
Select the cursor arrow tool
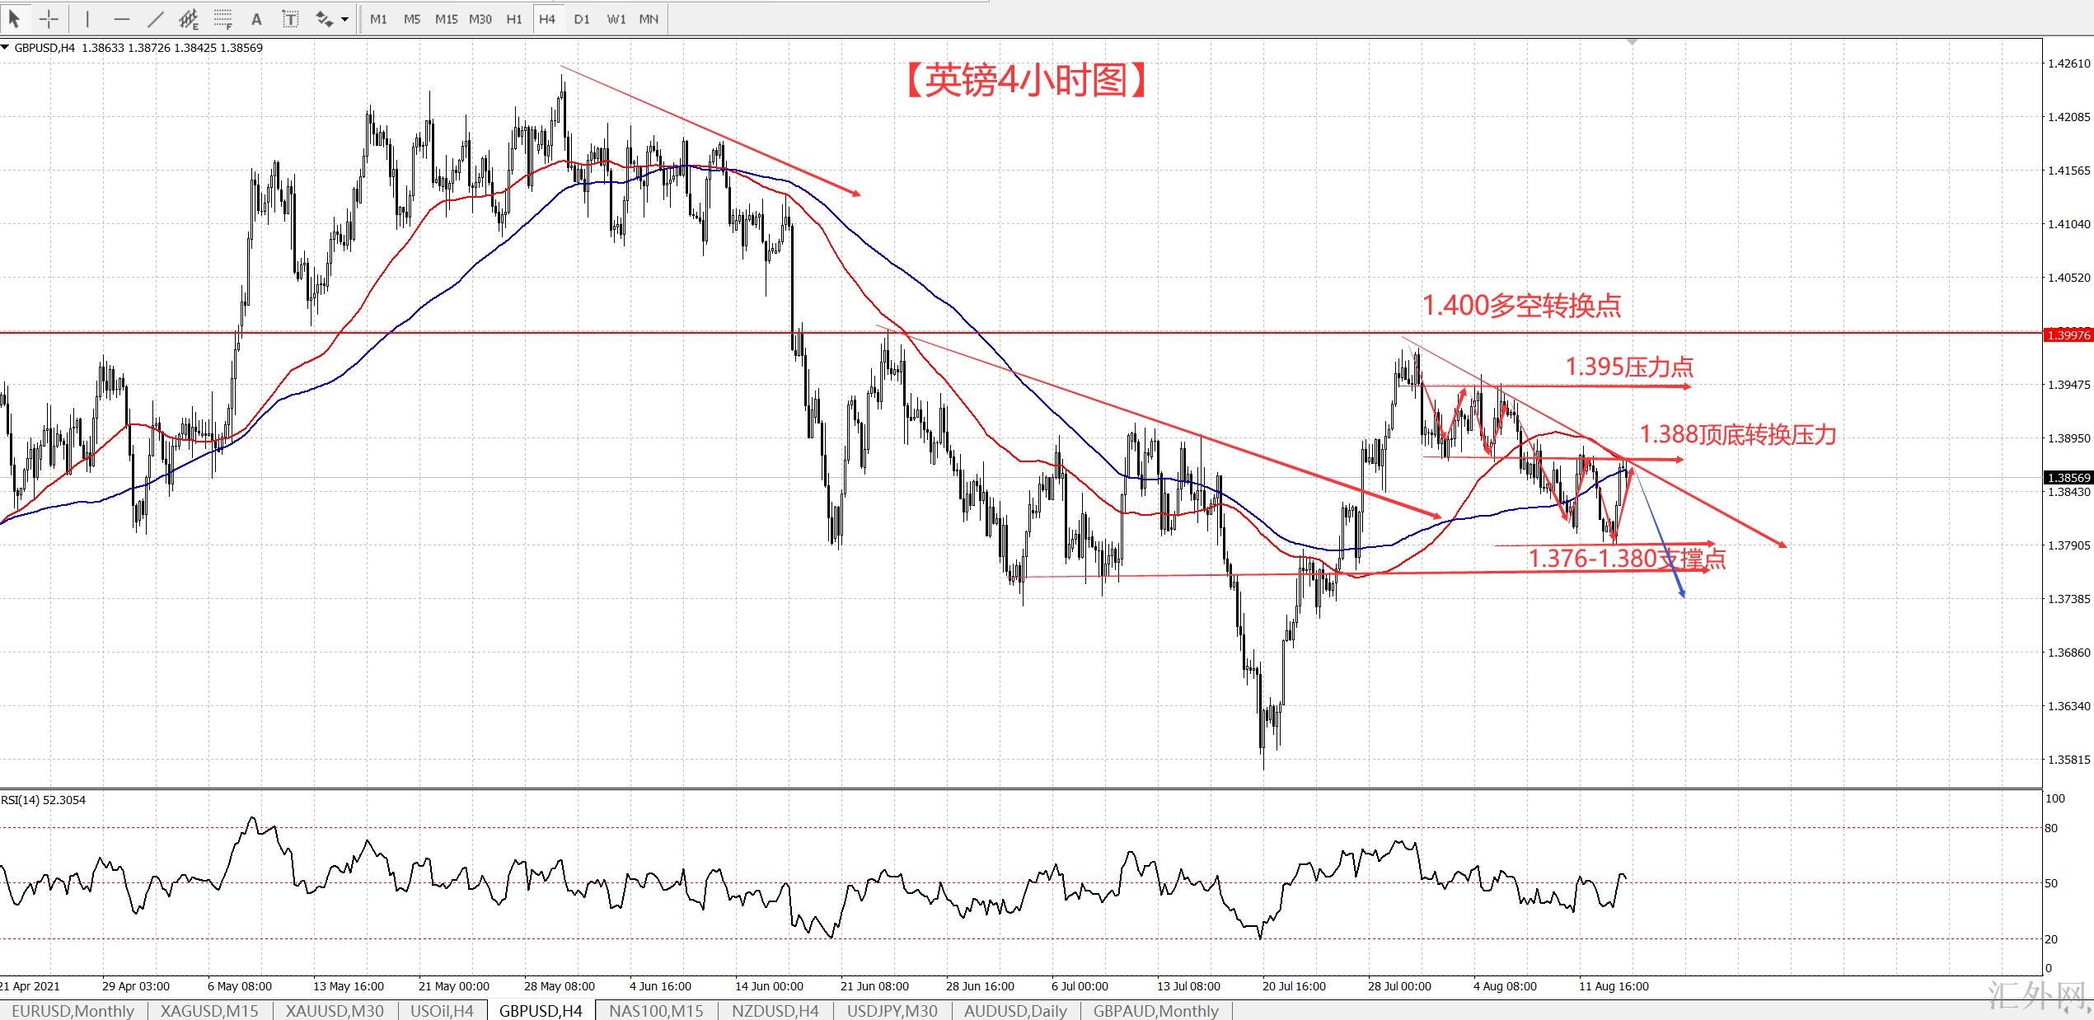[x=14, y=18]
